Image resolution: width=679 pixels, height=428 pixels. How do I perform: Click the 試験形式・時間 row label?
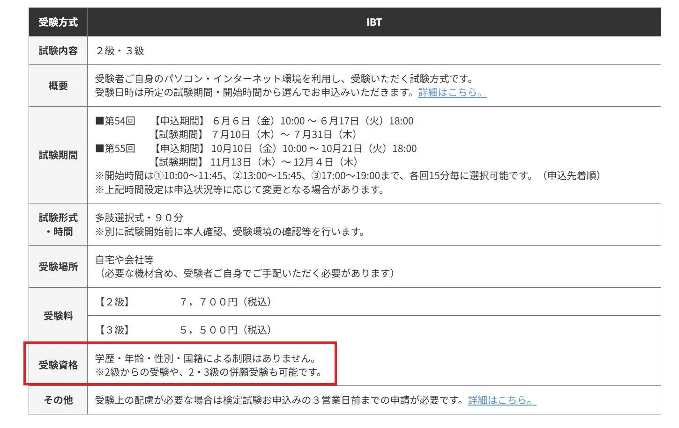(x=58, y=225)
